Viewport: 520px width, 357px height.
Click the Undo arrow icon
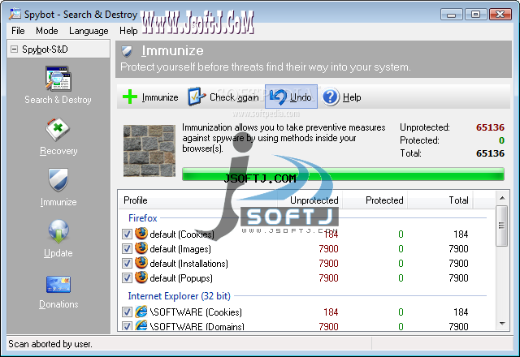point(278,97)
